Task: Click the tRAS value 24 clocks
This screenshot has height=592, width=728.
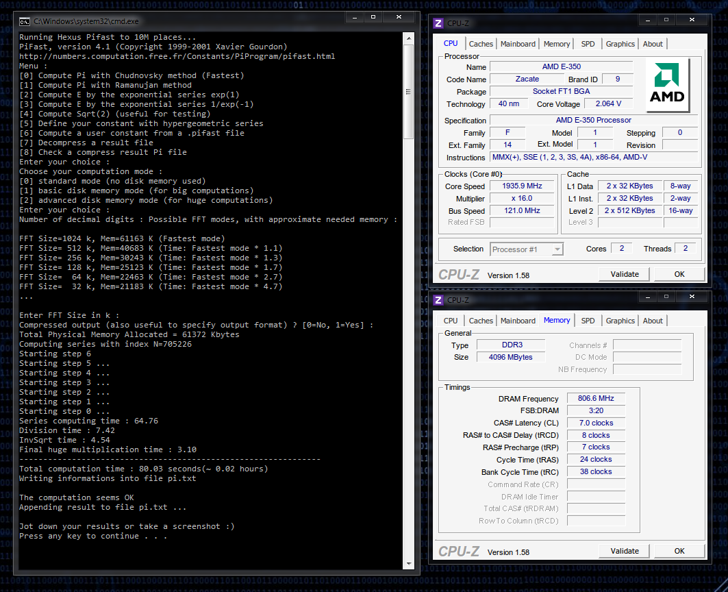Action: [x=596, y=460]
